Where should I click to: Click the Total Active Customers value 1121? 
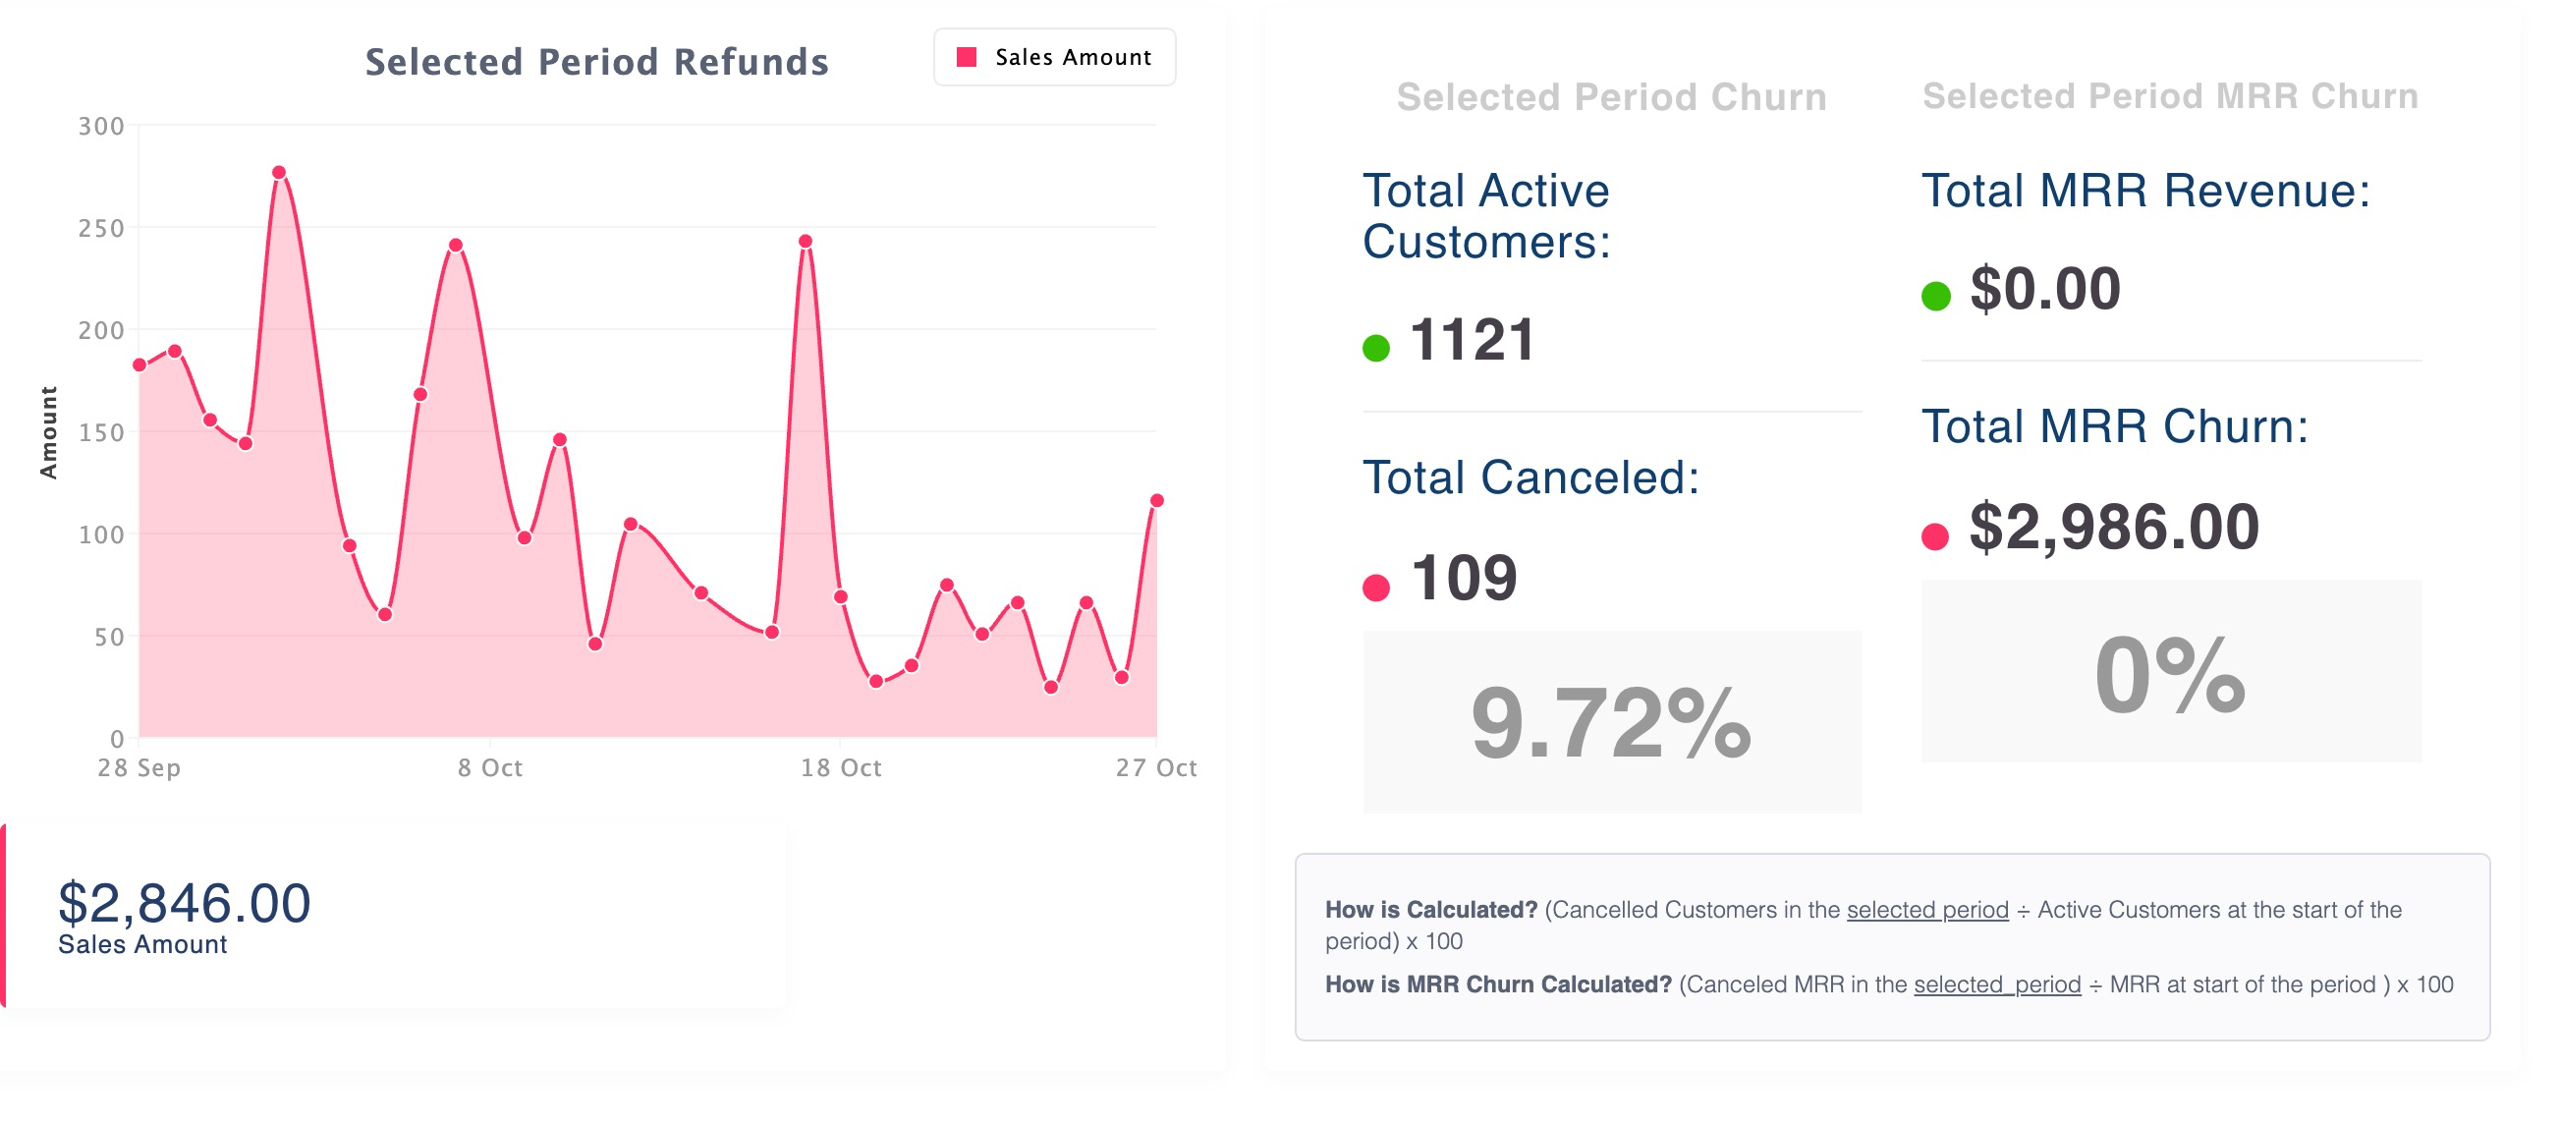pyautogui.click(x=1473, y=340)
